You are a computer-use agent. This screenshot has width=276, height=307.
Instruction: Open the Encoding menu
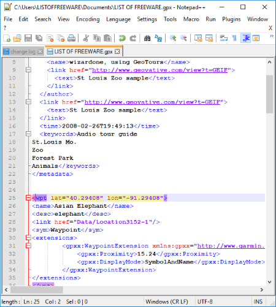click(88, 19)
